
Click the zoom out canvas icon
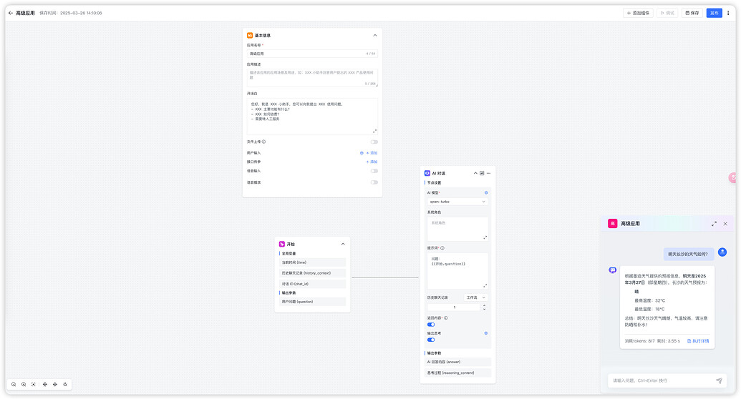pos(14,385)
